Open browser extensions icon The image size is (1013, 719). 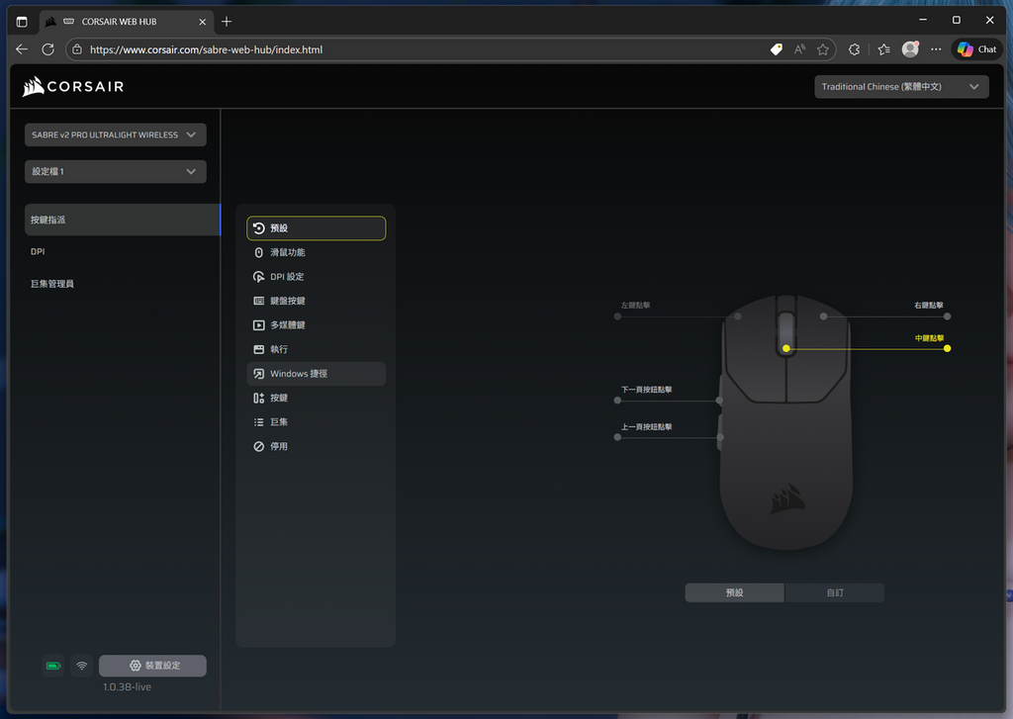coord(855,49)
